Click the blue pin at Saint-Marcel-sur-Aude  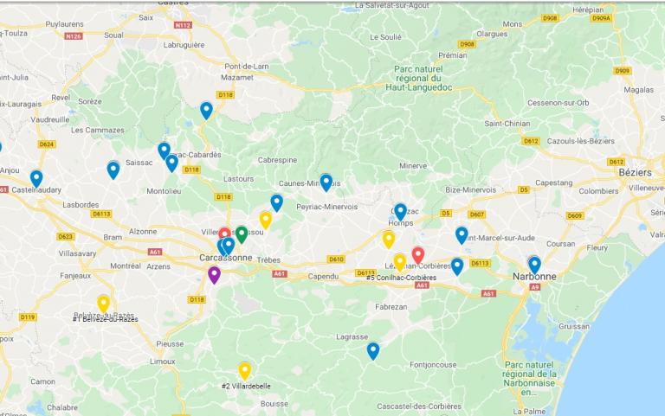click(x=462, y=235)
